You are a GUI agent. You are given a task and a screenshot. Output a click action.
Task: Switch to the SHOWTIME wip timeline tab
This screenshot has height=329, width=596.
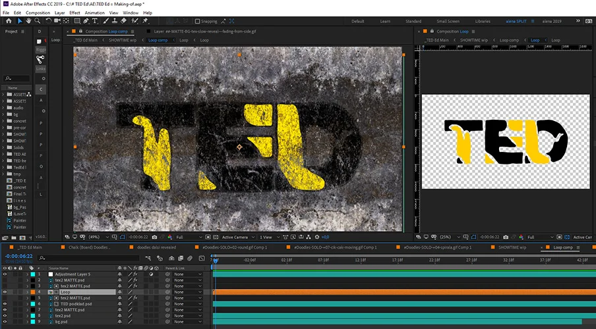512,247
